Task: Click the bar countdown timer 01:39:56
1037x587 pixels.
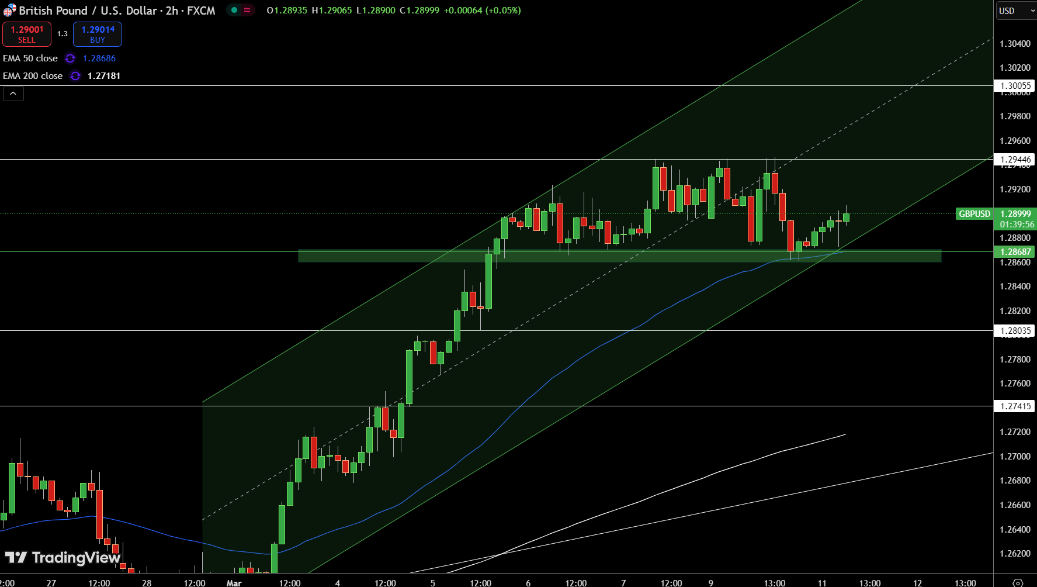Action: (x=1017, y=225)
